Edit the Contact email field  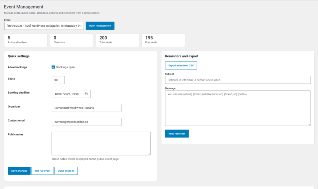pyautogui.click(x=87, y=122)
